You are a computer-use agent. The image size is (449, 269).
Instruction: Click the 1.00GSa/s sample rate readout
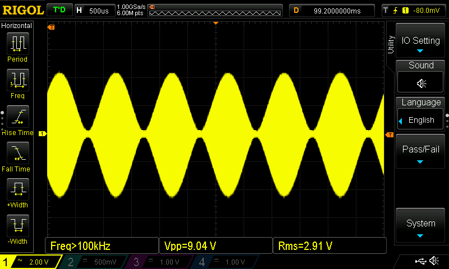tap(131, 7)
